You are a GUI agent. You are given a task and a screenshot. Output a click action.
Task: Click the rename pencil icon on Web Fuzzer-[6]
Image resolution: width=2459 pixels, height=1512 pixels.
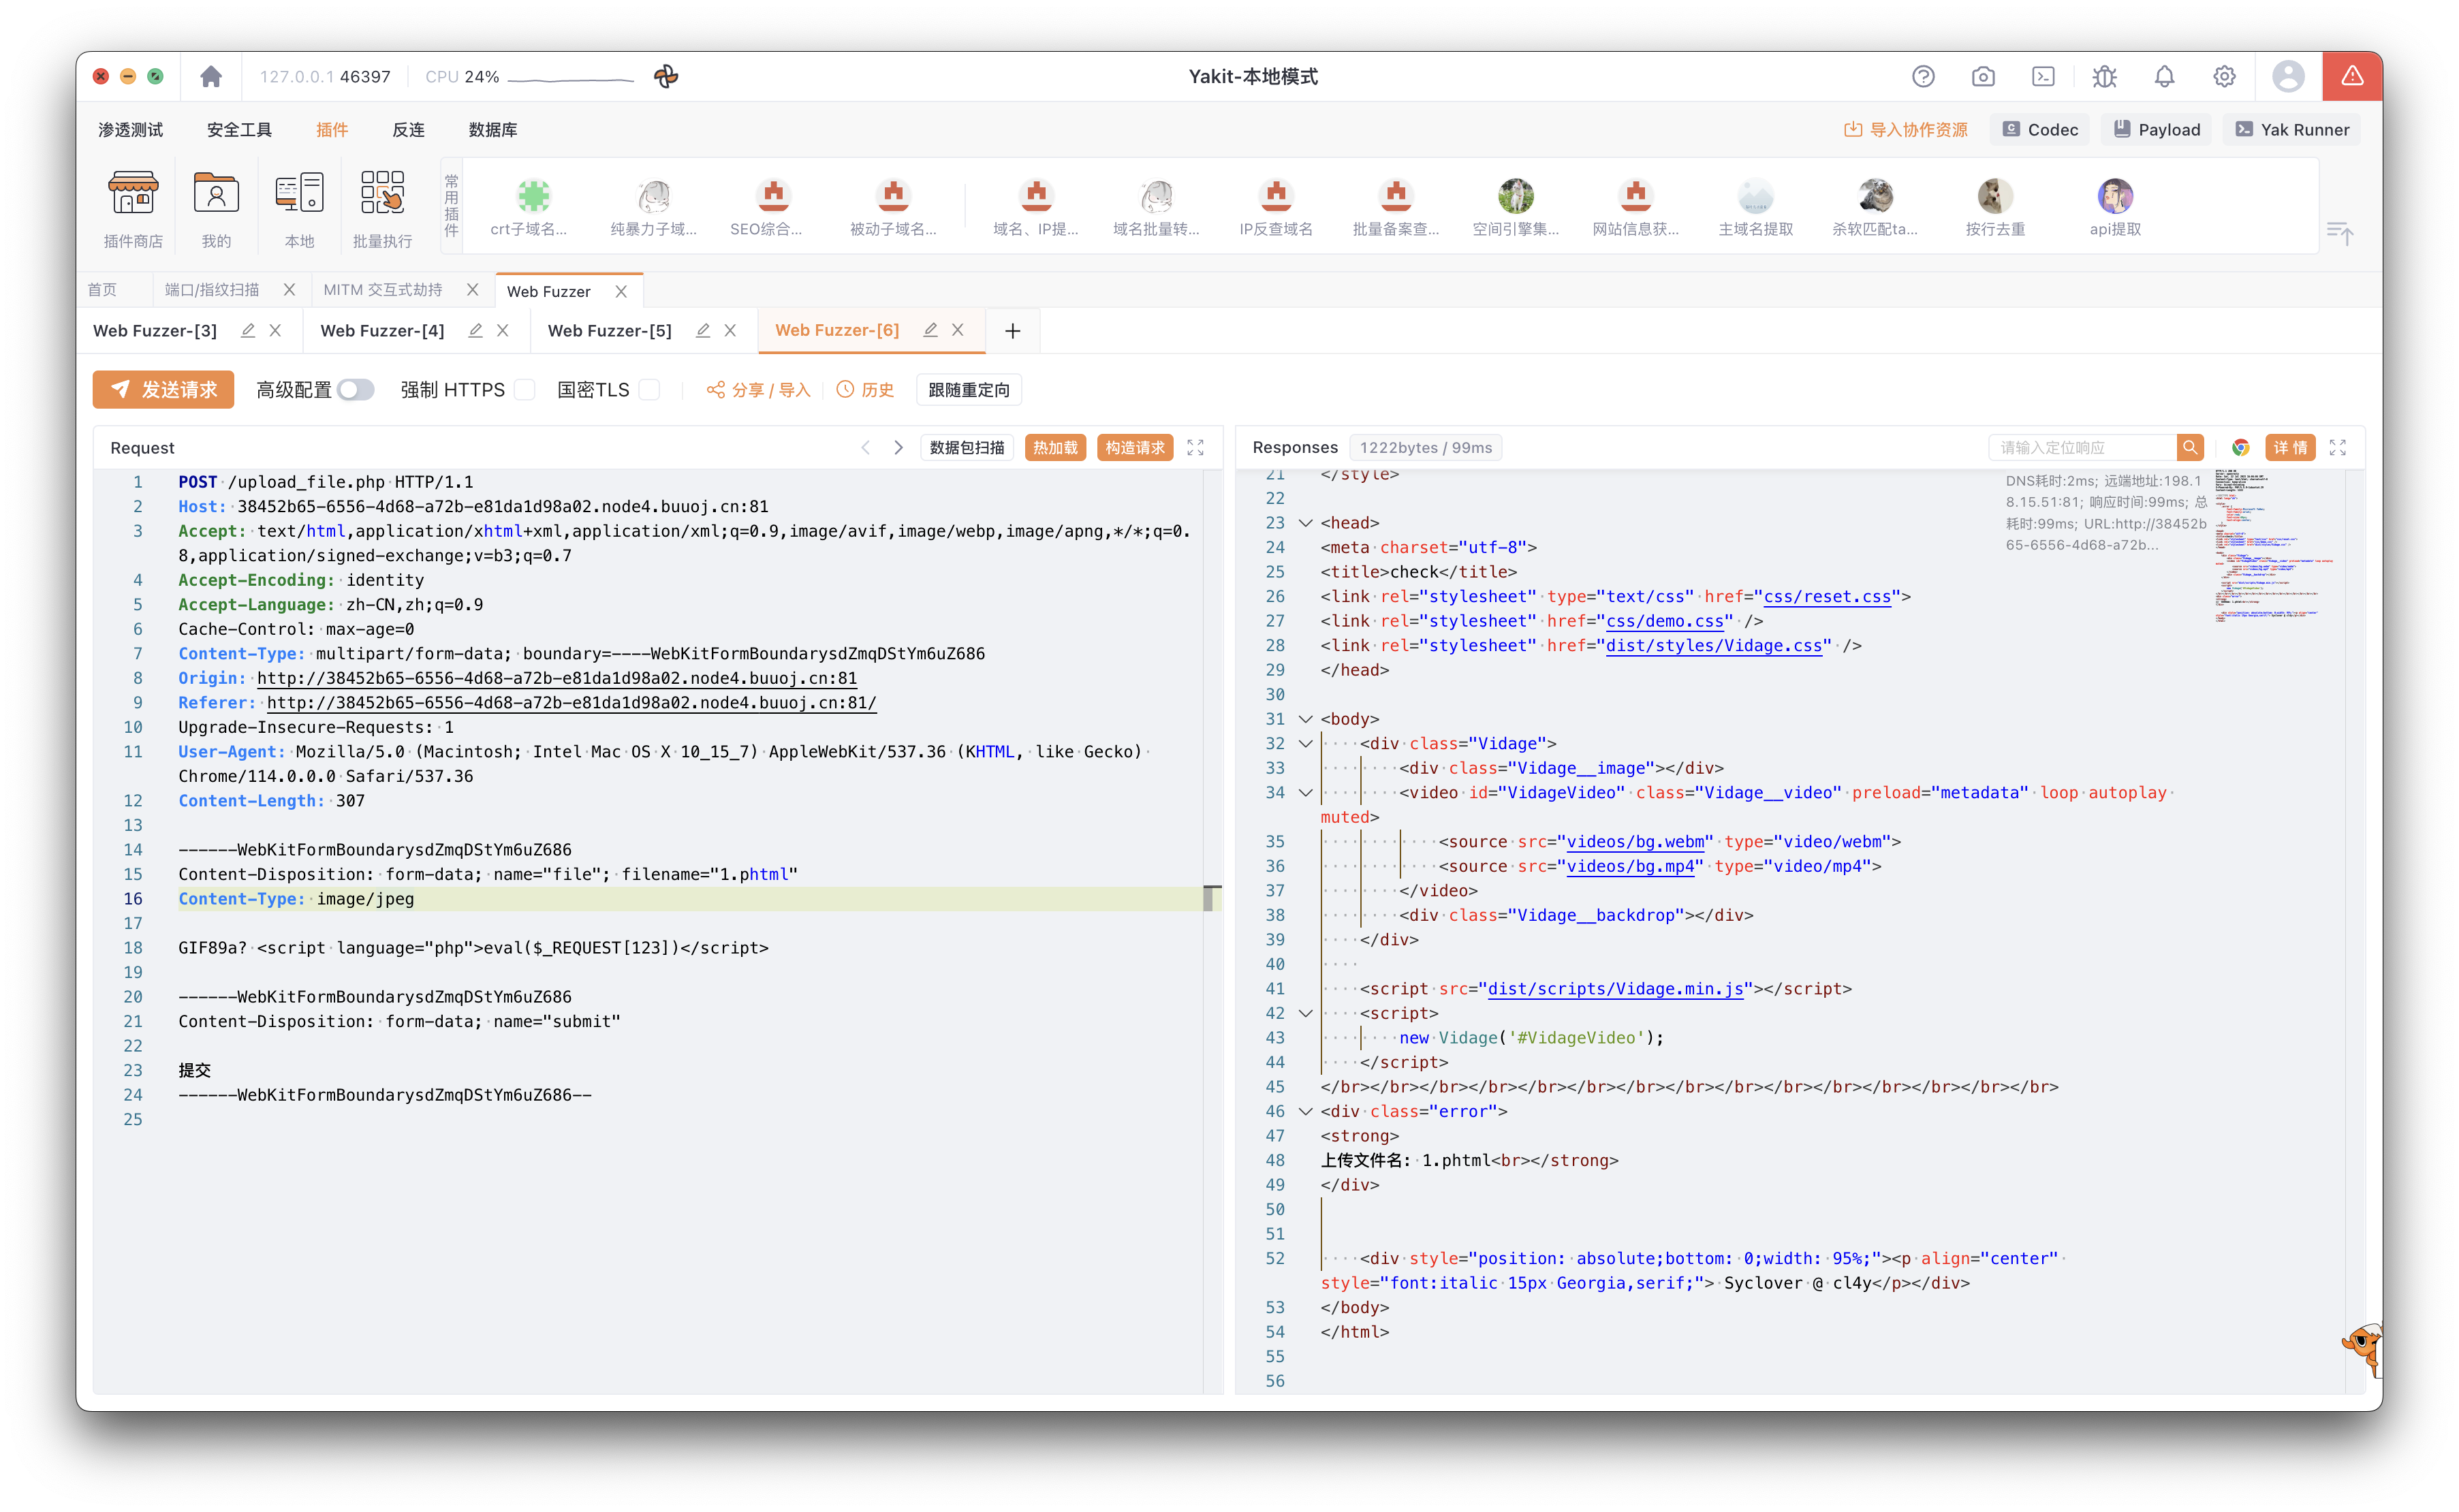tap(931, 330)
